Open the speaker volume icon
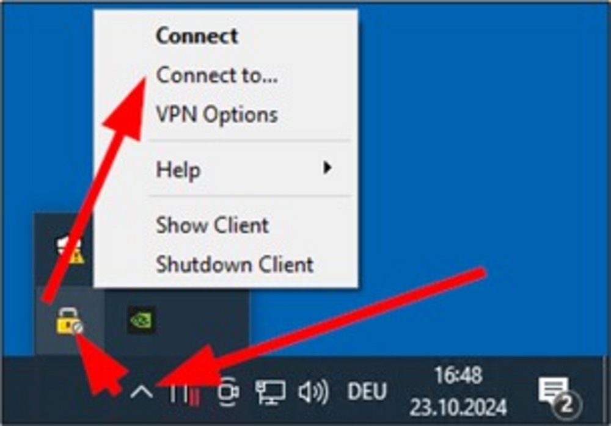 pyautogui.click(x=313, y=392)
